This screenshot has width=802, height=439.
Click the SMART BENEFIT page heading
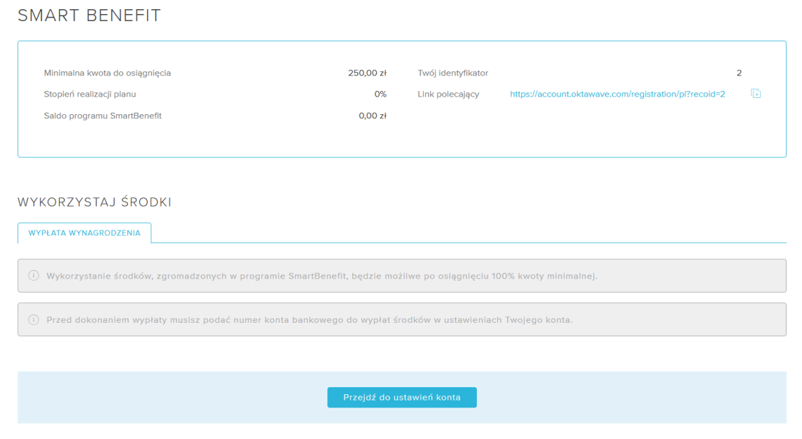point(90,15)
